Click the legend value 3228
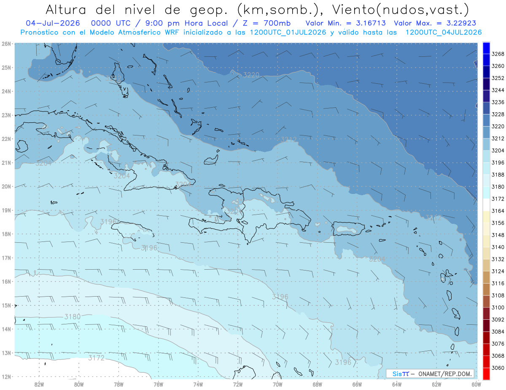 (498, 114)
